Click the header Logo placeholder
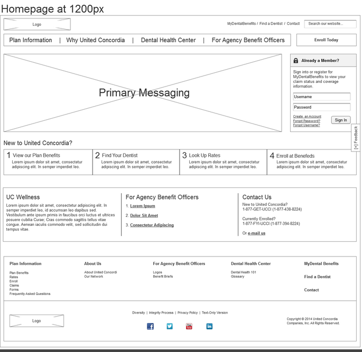The image size is (362, 352). point(37,24)
